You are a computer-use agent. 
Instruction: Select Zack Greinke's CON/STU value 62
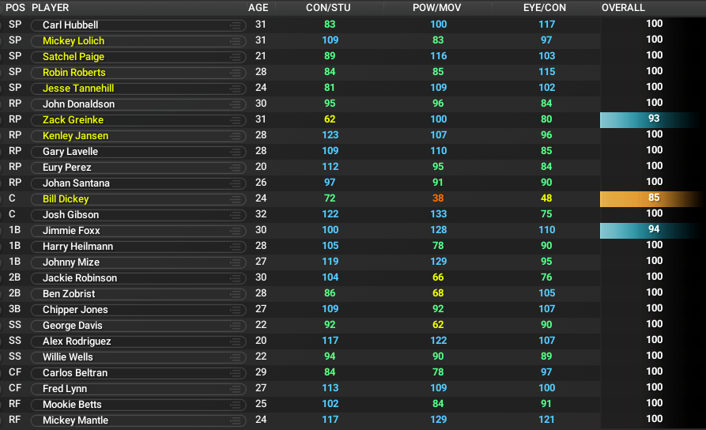tap(330, 119)
